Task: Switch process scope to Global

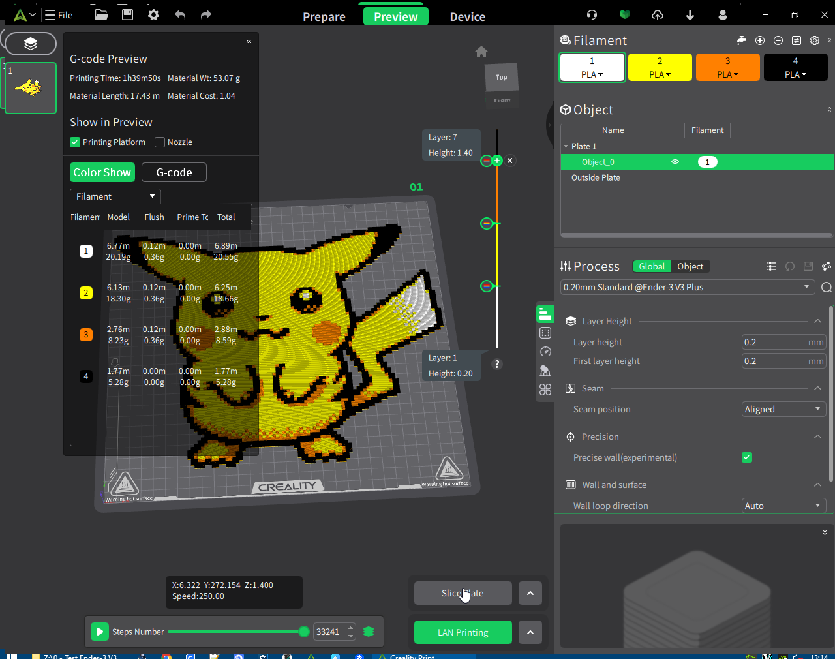Action: tap(652, 266)
